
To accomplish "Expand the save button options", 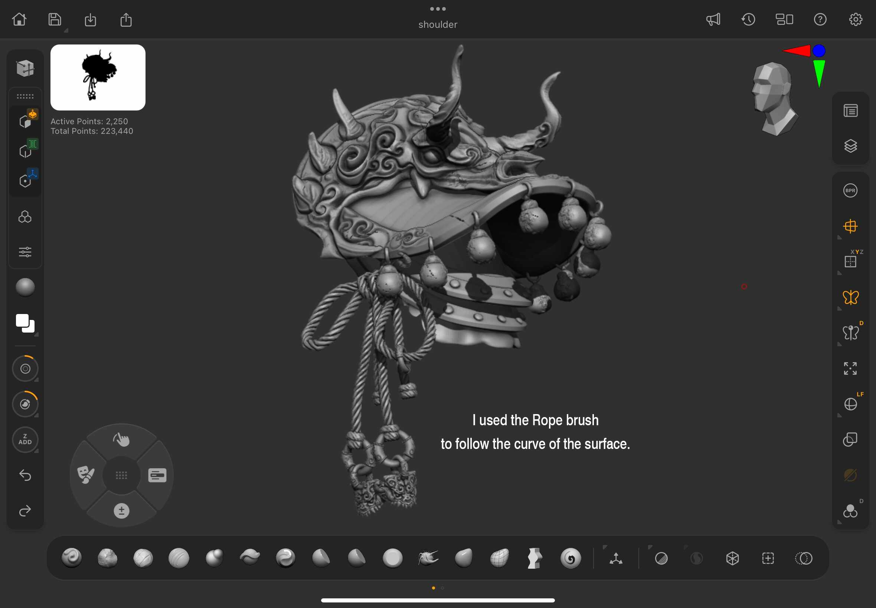I will 66,30.
